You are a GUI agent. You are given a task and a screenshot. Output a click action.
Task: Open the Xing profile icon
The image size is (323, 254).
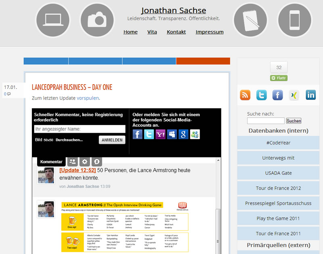[294, 95]
